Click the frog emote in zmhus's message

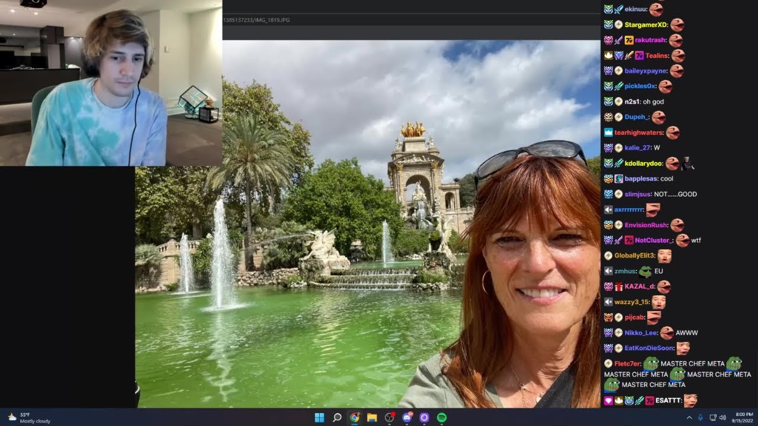tap(645, 272)
